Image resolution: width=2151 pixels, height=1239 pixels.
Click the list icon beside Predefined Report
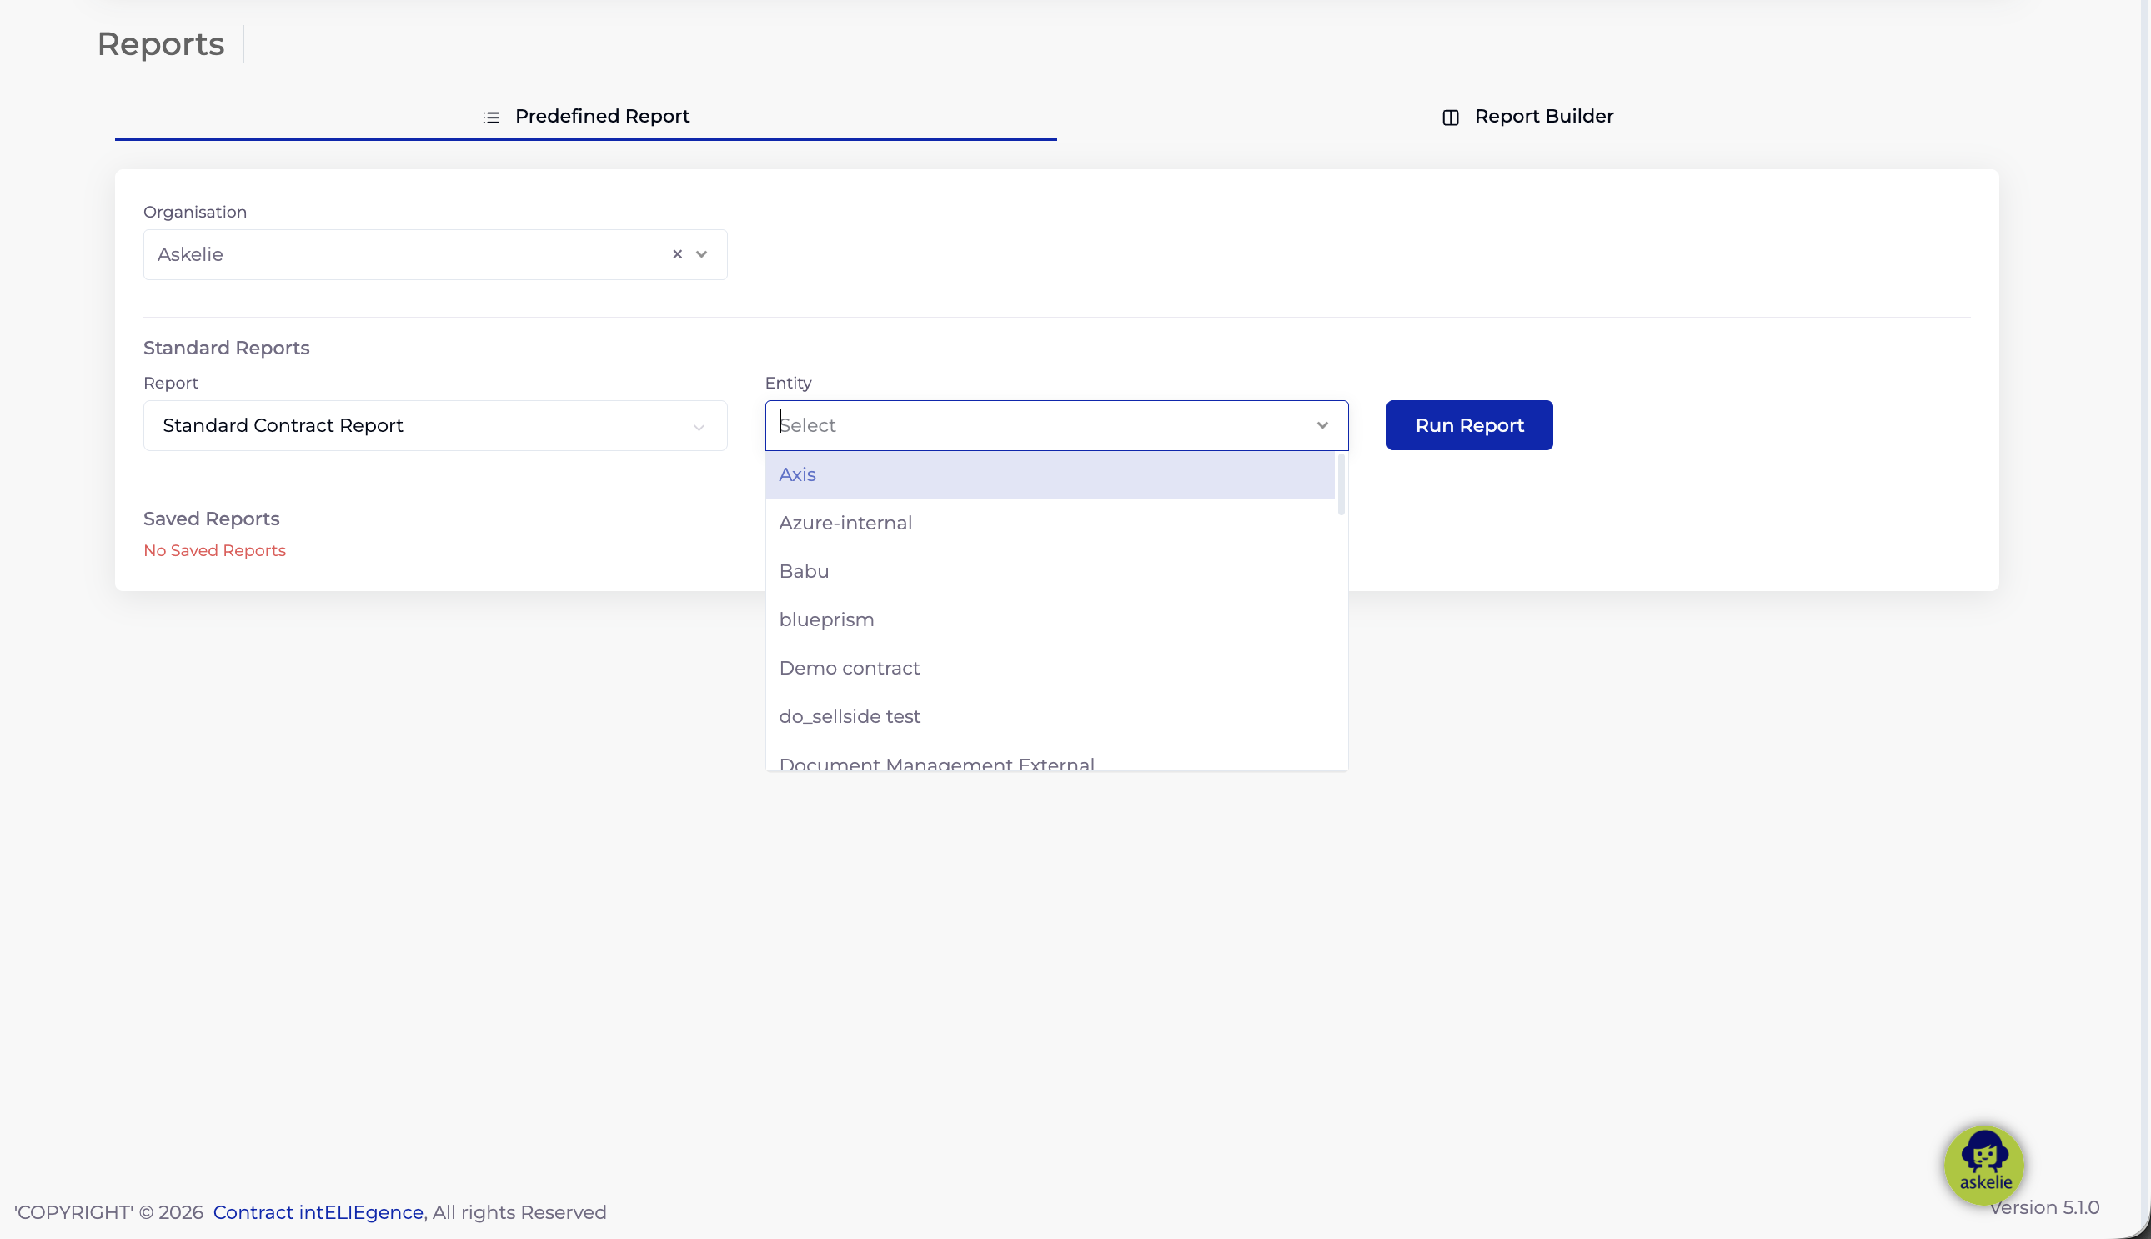pyautogui.click(x=491, y=118)
